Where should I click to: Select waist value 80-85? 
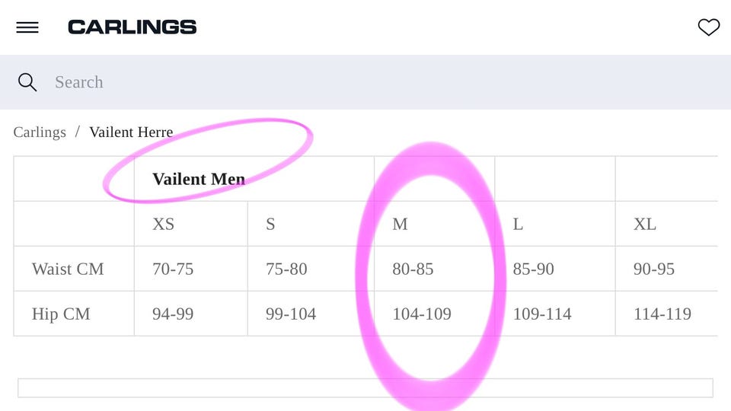(x=413, y=269)
